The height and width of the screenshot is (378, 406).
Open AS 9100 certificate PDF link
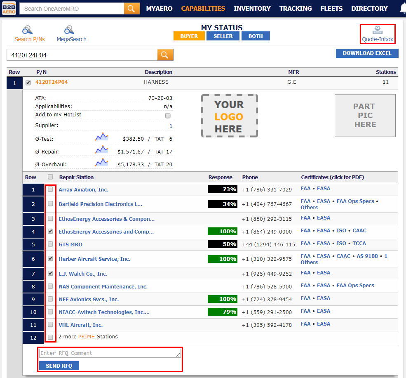367,256
